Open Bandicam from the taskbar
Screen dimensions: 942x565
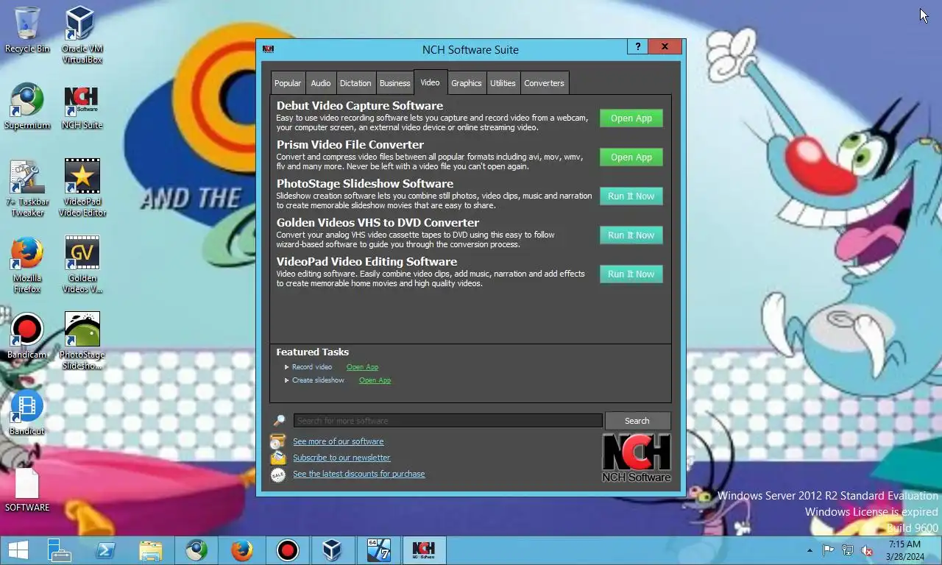coord(288,550)
